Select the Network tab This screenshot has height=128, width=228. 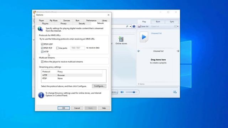coord(100,23)
